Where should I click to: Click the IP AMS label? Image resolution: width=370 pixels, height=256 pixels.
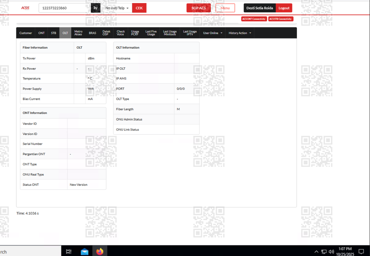[x=121, y=78]
